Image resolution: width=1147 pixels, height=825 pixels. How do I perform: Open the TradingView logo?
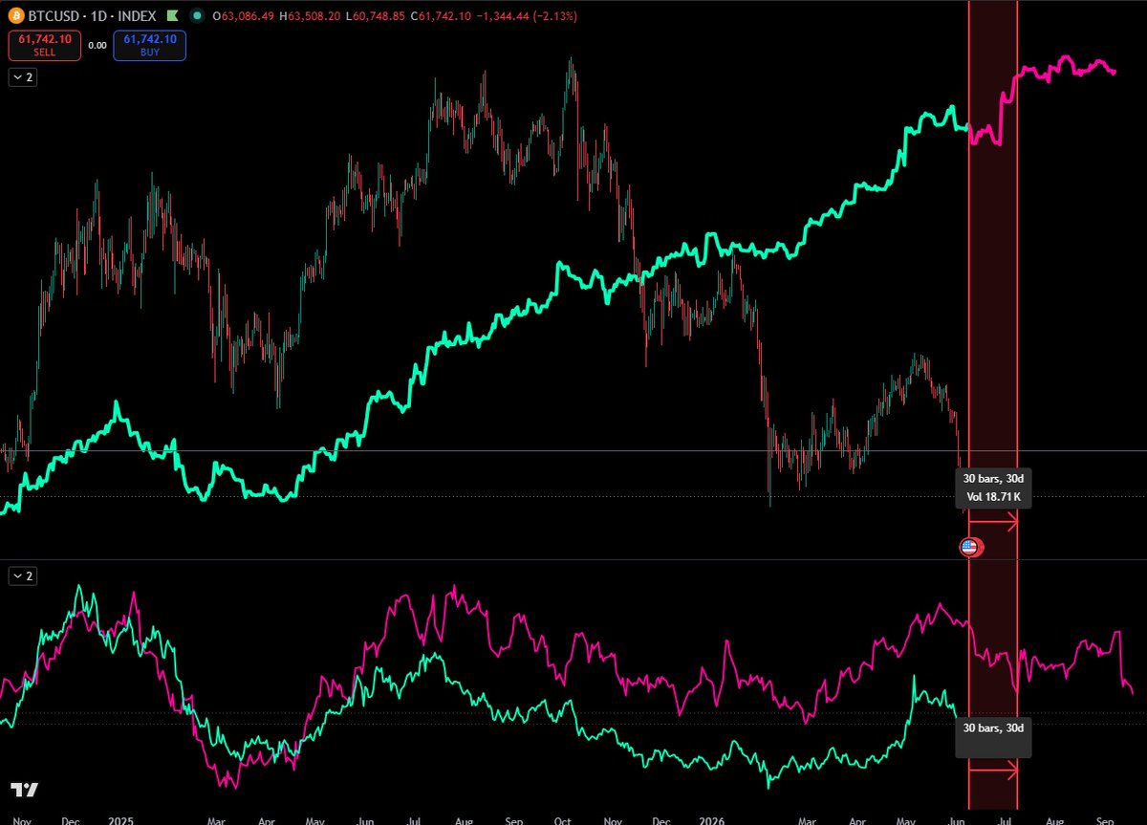(x=25, y=791)
